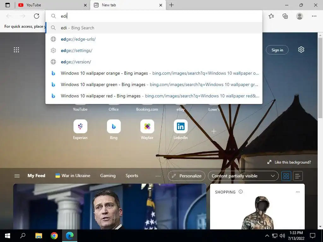Viewport: 323px width, 242px height.
Task: Open the Collections icon
Action: tap(285, 16)
